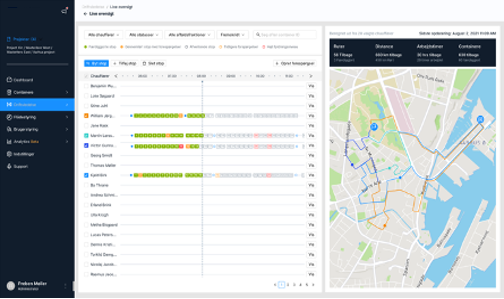Check the Bo Thrane checkbox

click(x=86, y=185)
